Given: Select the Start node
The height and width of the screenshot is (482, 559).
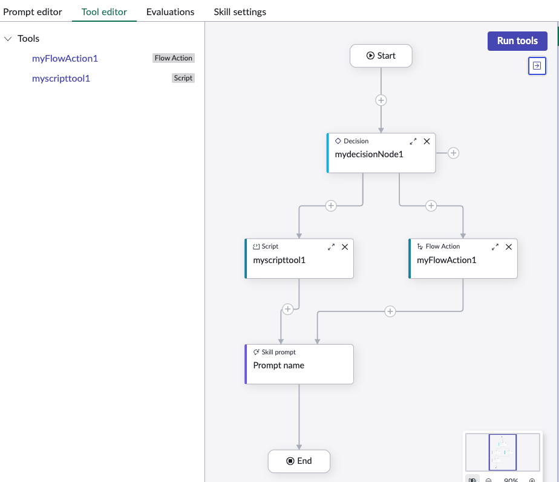Looking at the screenshot, I should point(381,56).
